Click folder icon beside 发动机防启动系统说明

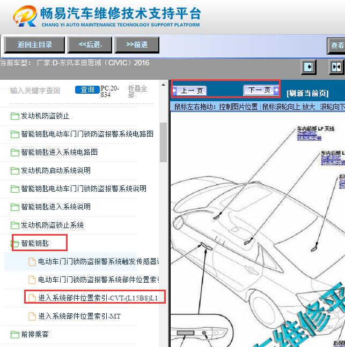14,170
